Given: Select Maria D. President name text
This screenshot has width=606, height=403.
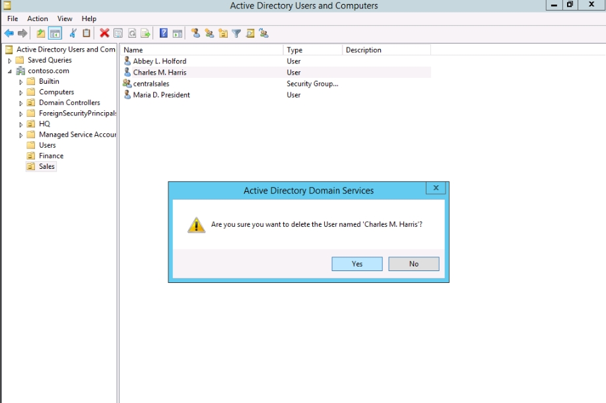Looking at the screenshot, I should [162, 94].
